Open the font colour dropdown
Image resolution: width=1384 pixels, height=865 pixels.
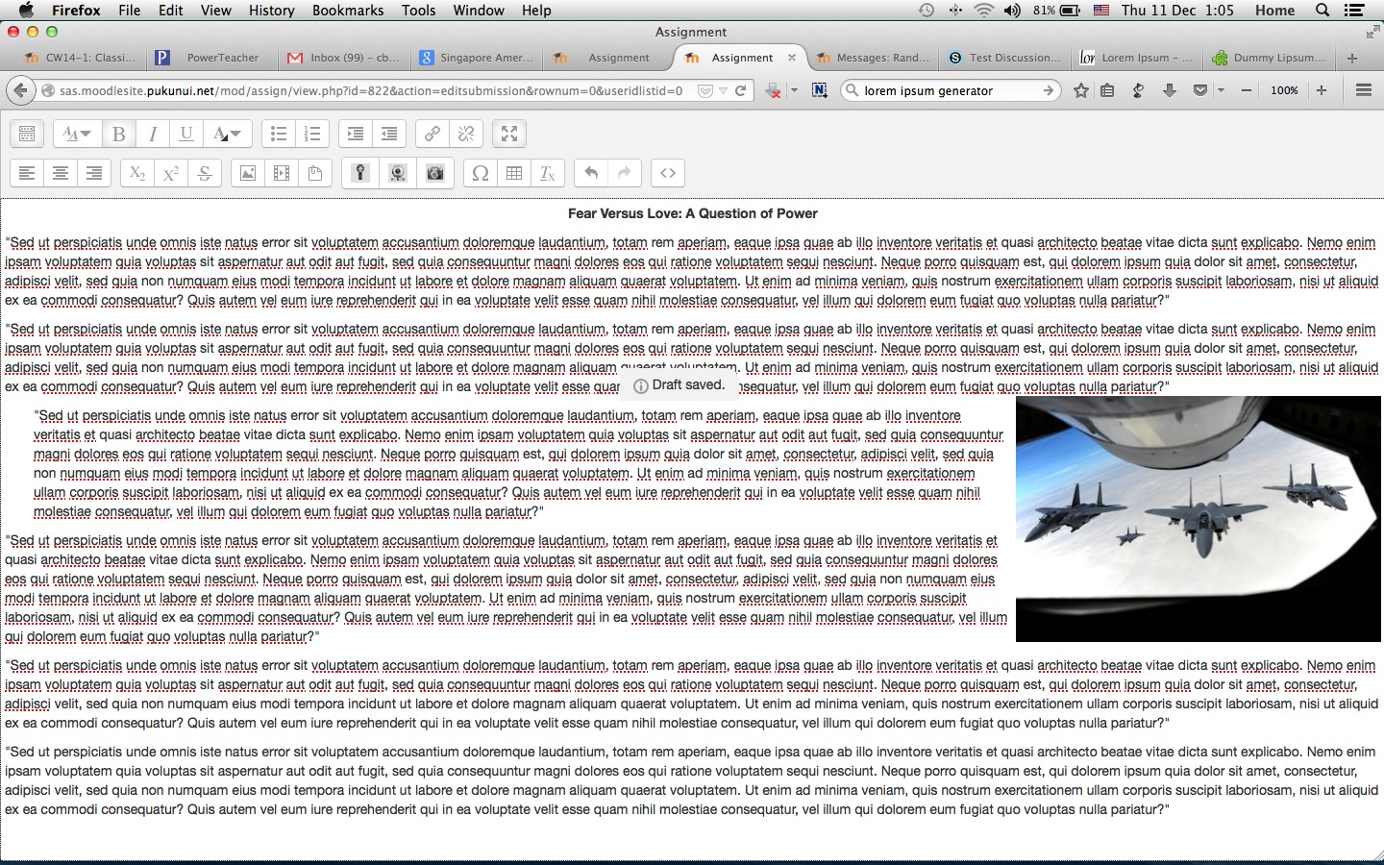click(x=227, y=134)
